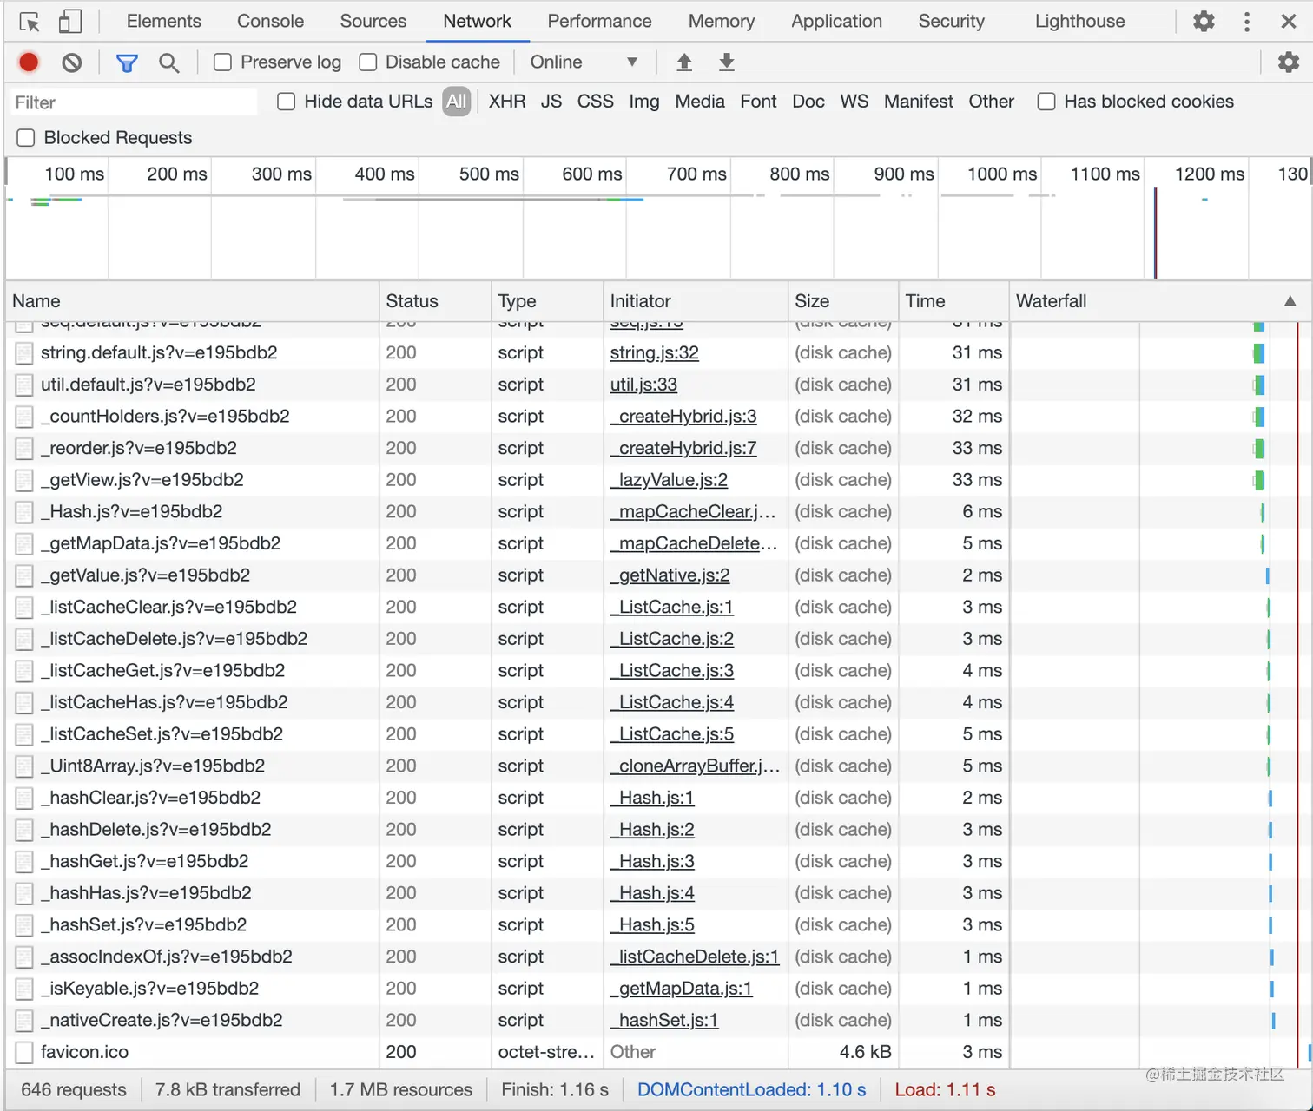Viewport: 1313px width, 1111px height.
Task: Toggle the device toolbar icon
Action: (69, 22)
